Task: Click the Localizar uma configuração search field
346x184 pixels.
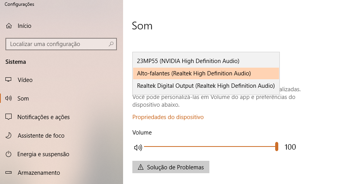Action: 61,44
